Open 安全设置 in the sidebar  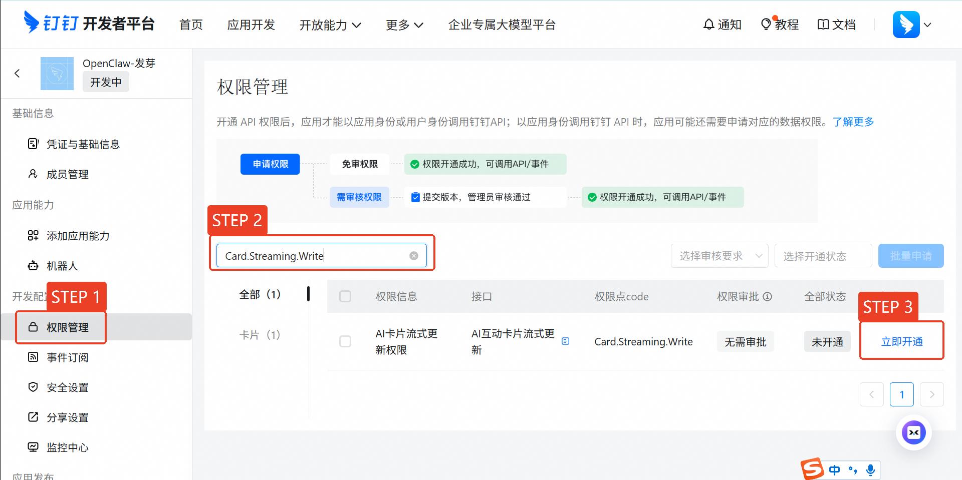[68, 387]
